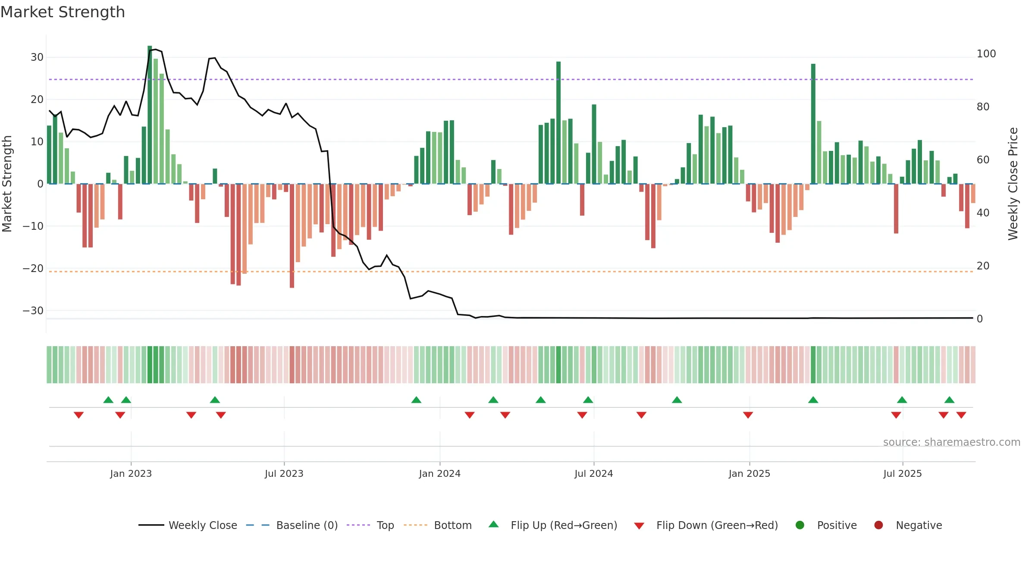Click the green triangle icon in legend
Viewport: 1035px width, 582px height.
[x=494, y=524]
